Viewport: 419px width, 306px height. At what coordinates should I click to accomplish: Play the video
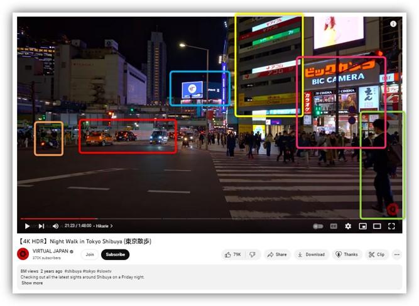pyautogui.click(x=27, y=226)
